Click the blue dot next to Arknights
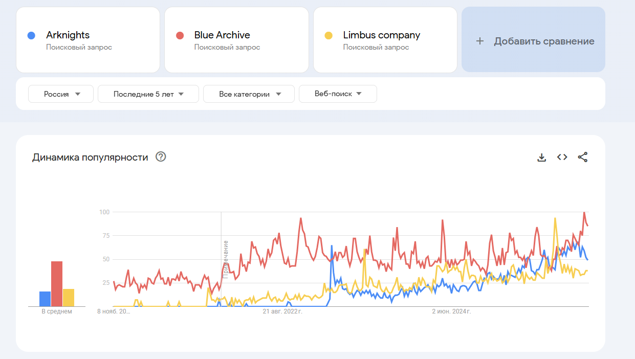The height and width of the screenshot is (359, 635). click(x=31, y=35)
